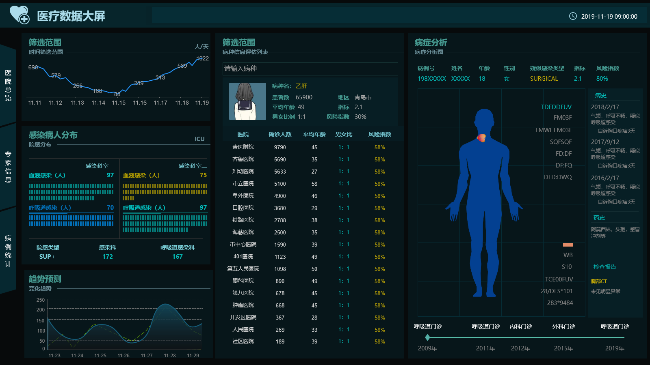Click the 11.15 date axis label

tap(119, 103)
